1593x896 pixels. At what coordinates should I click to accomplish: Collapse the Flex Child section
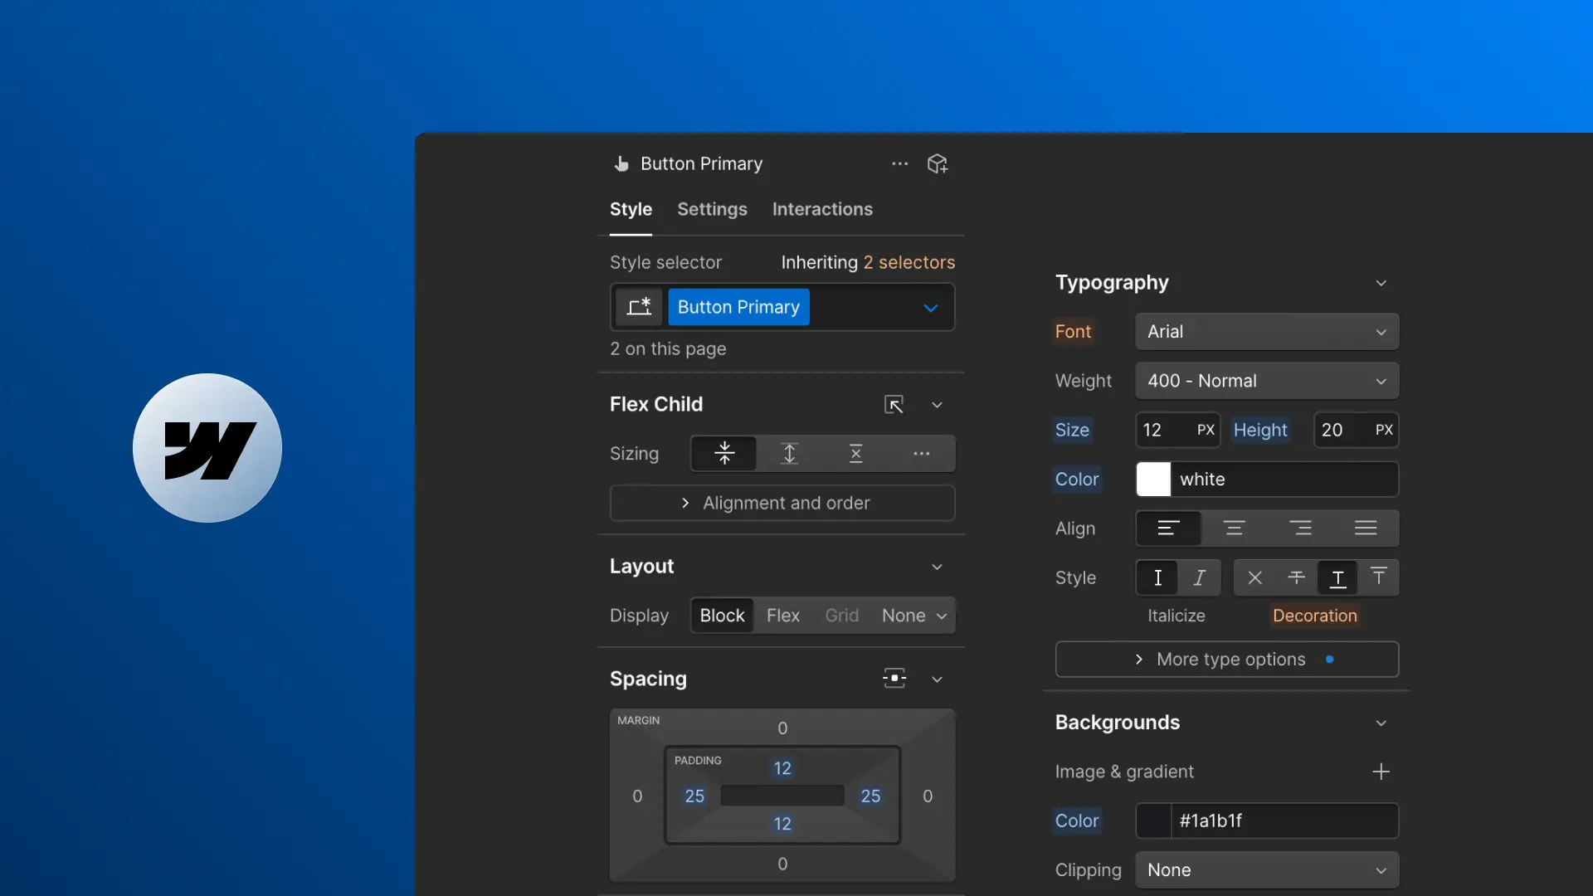pyautogui.click(x=937, y=405)
